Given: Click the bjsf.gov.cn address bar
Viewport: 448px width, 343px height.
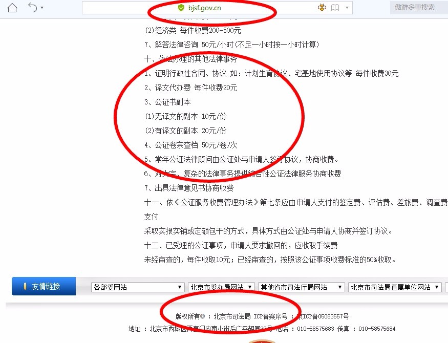Looking at the screenshot, I should point(217,8).
